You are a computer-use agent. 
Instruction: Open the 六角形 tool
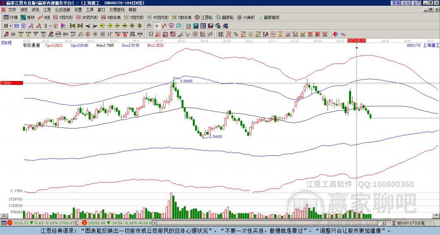[x=246, y=18]
